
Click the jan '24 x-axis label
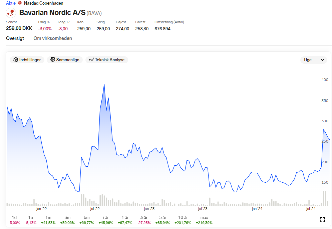[x=257, y=209]
